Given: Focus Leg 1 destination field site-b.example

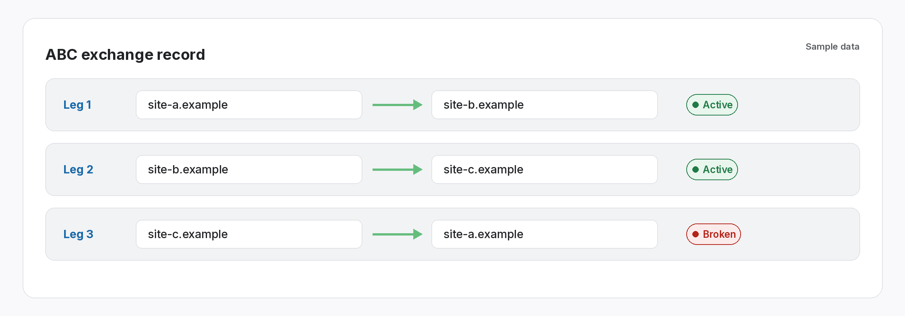Looking at the screenshot, I should point(545,105).
